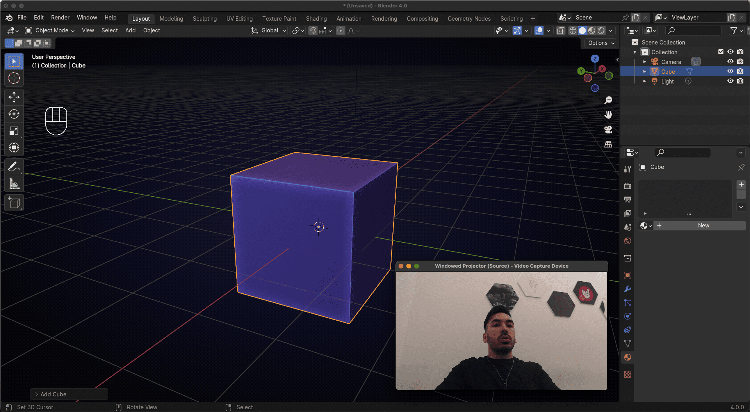Uncheck Collection exclude checkbox

[721, 52]
